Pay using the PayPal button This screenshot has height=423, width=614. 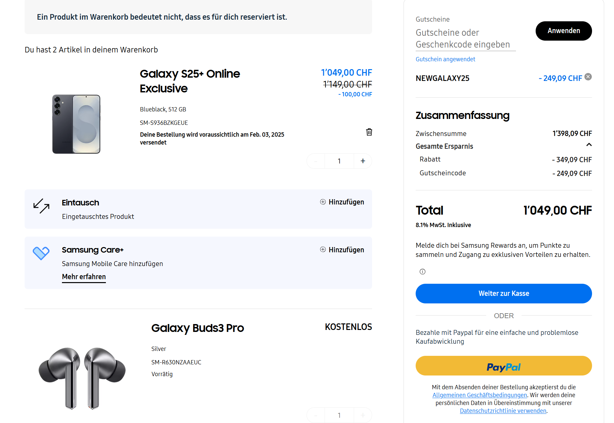(504, 366)
